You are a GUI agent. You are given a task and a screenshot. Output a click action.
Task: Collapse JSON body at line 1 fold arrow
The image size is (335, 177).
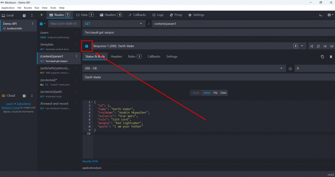coord(92,102)
